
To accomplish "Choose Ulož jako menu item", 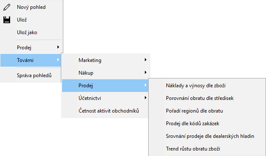I will pos(31,32).
